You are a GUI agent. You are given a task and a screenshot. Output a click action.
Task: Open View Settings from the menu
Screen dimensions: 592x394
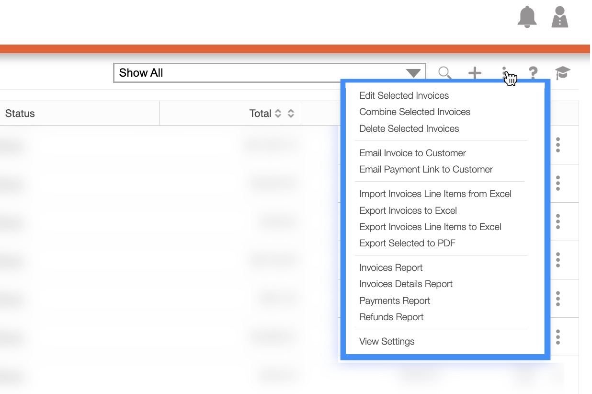387,341
